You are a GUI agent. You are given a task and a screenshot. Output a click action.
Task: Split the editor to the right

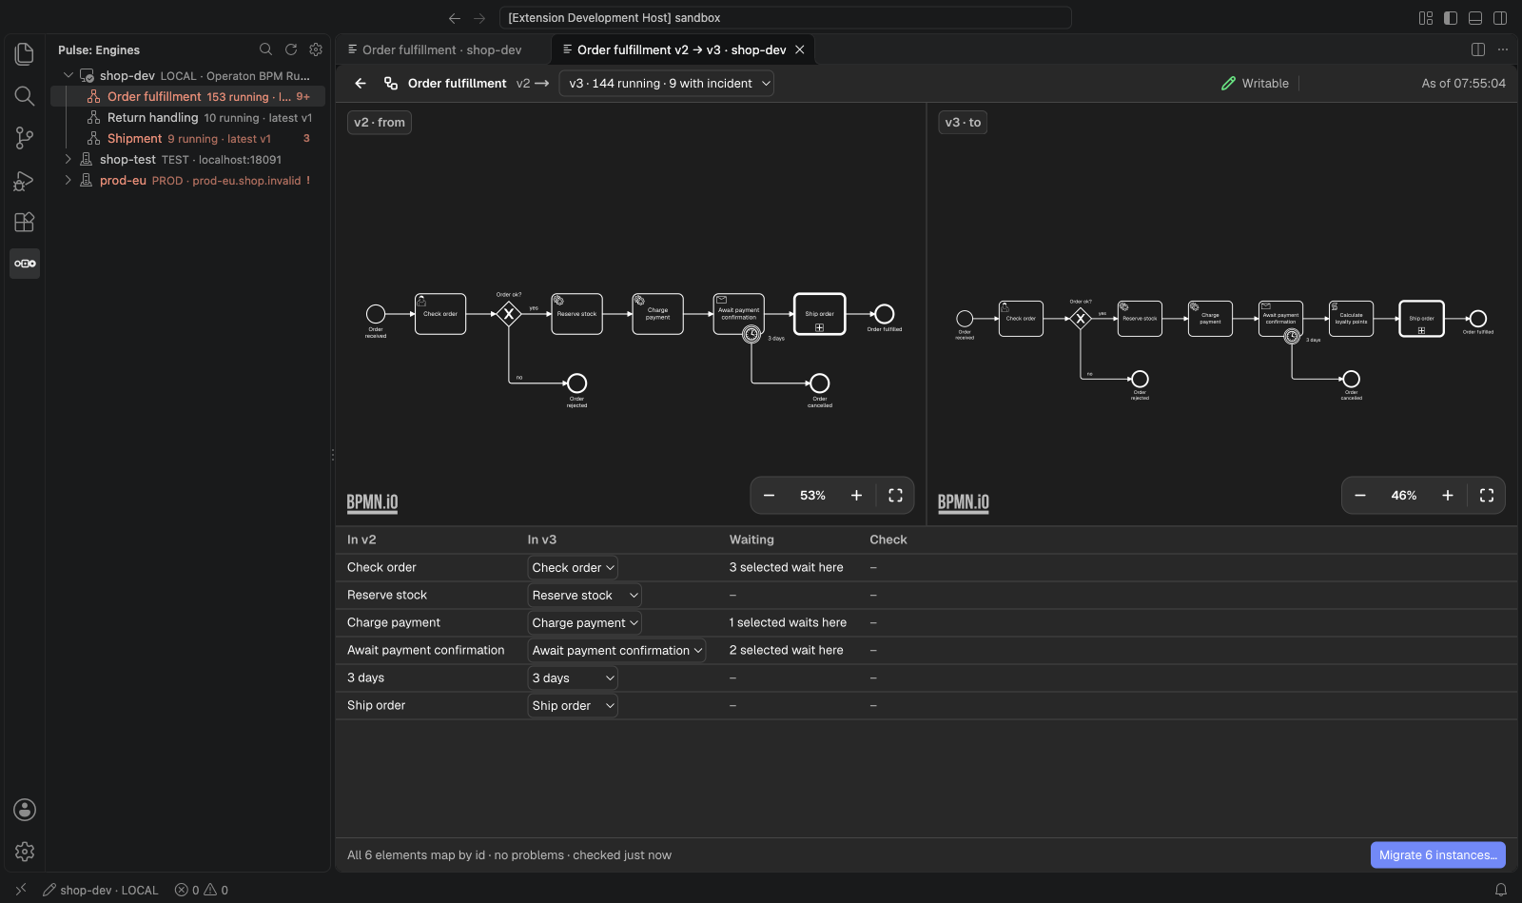[1478, 49]
